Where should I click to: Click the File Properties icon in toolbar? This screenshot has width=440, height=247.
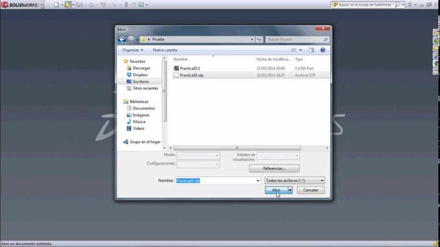pyautogui.click(x=133, y=5)
